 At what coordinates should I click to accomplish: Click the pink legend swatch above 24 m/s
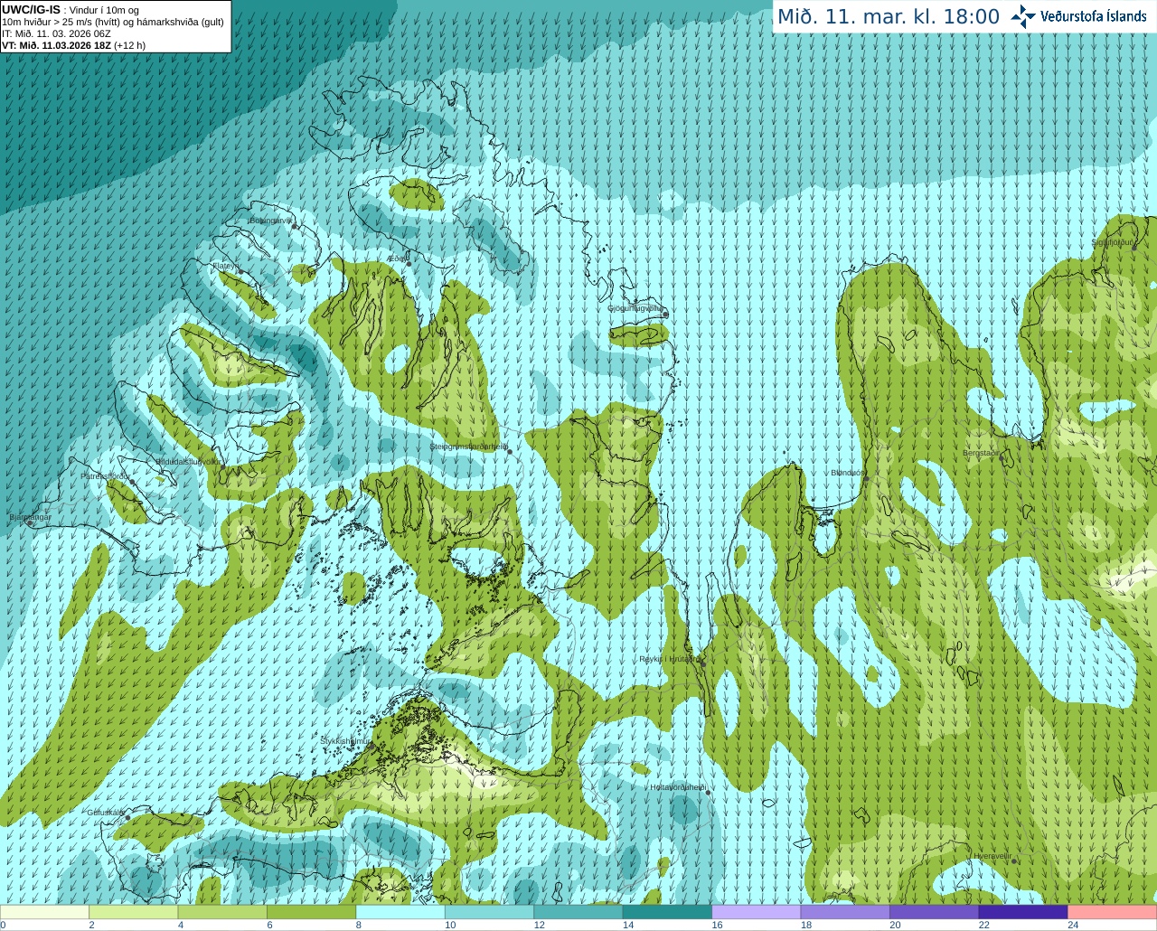pos(1113,912)
